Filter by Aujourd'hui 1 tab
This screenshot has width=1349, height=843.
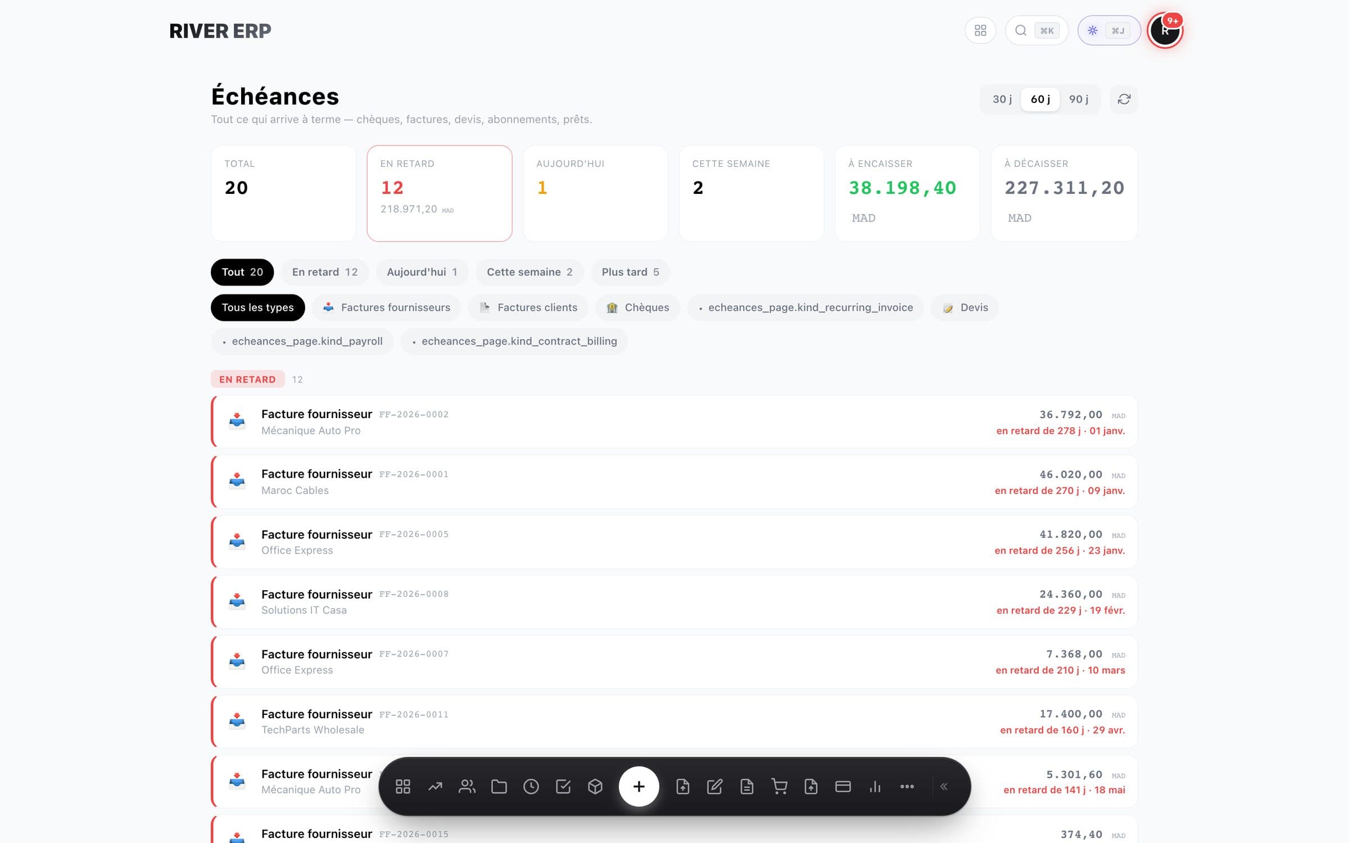pos(422,272)
